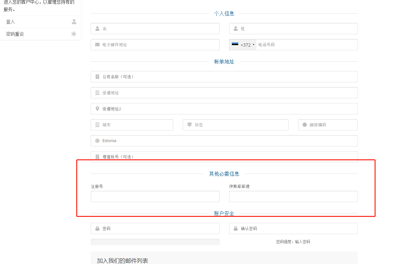Focus the 姓 last name field
Screen dimensions: 408x264
pyautogui.click(x=293, y=29)
